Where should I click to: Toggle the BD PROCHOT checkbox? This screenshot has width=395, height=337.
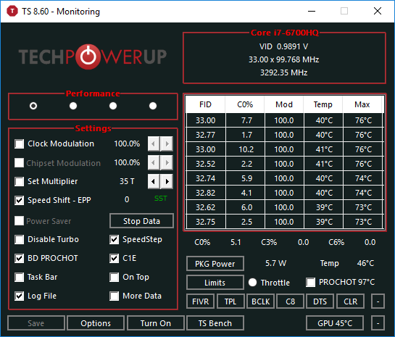click(x=20, y=259)
